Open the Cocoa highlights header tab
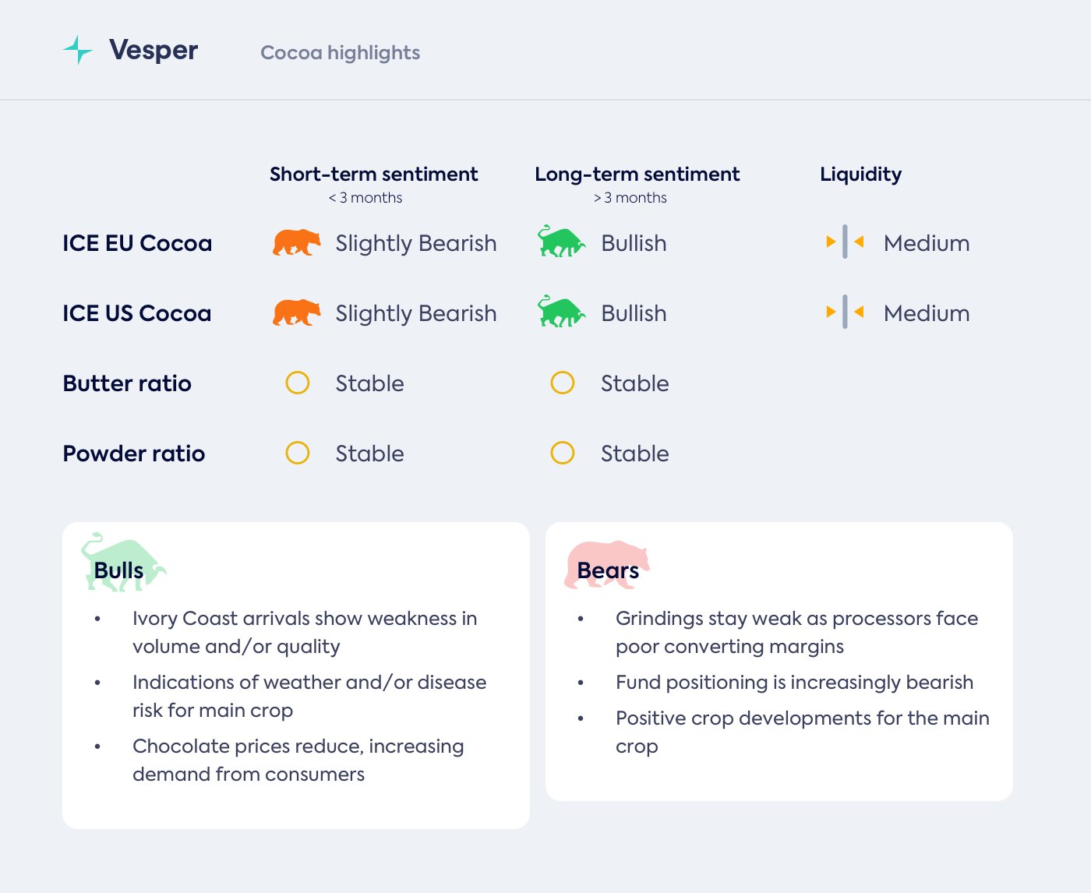 click(340, 52)
